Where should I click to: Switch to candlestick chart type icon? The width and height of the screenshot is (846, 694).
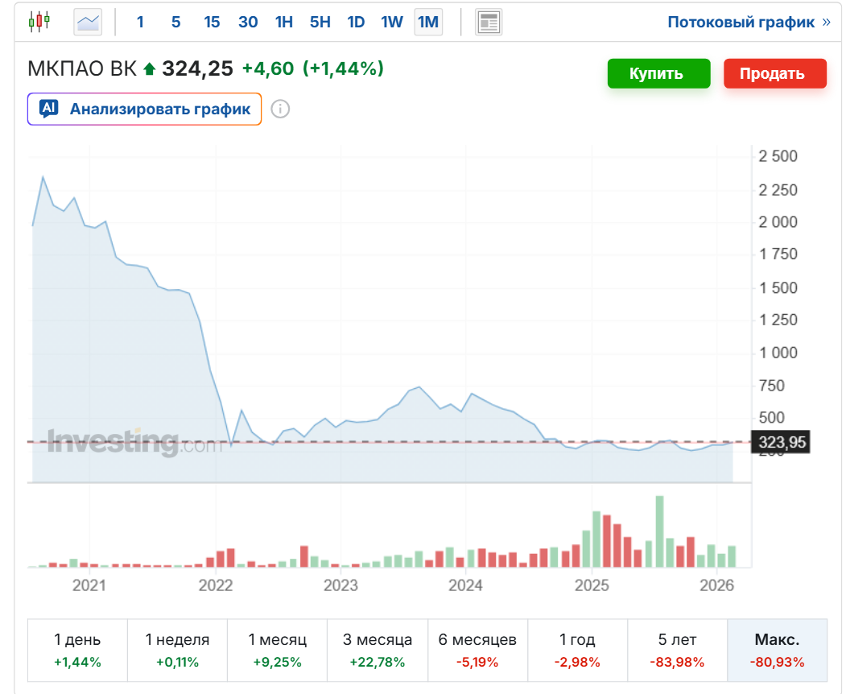pos(39,22)
